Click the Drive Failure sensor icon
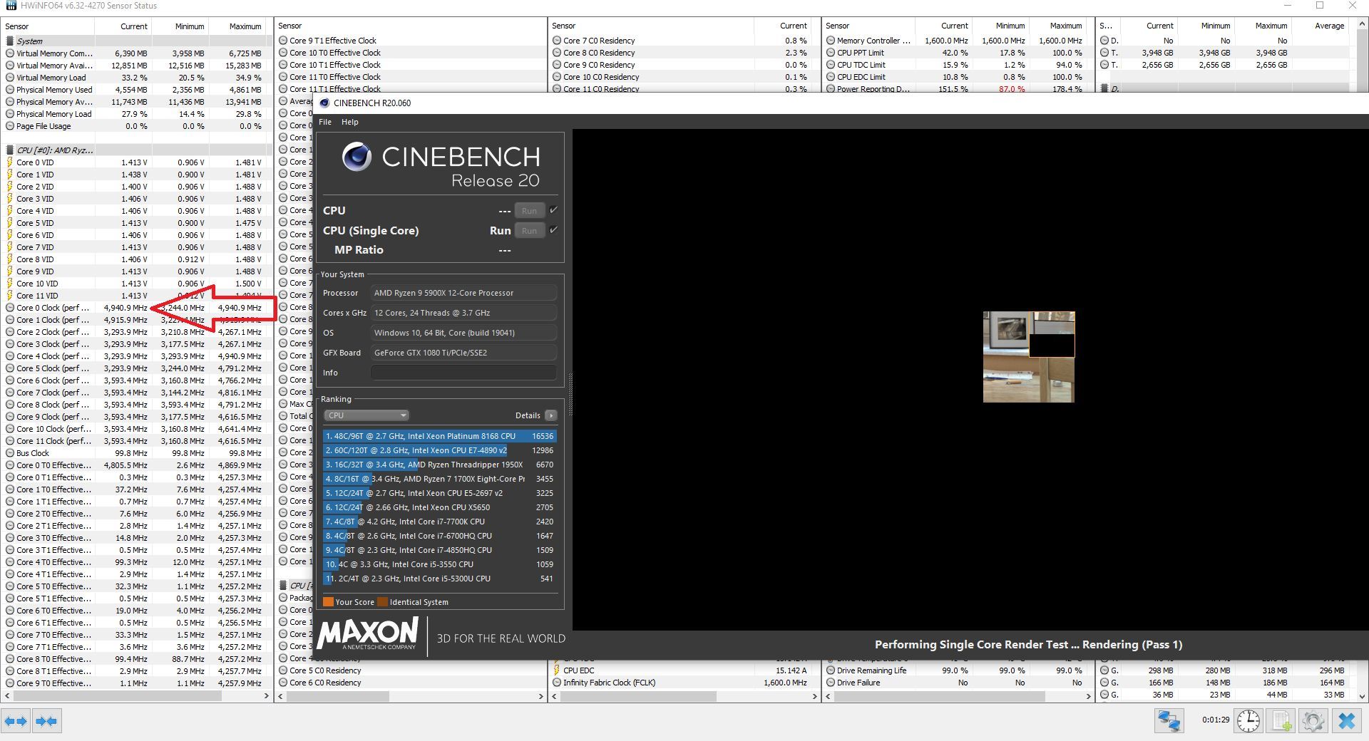Screen dimensions: 1369x741 coord(831,683)
